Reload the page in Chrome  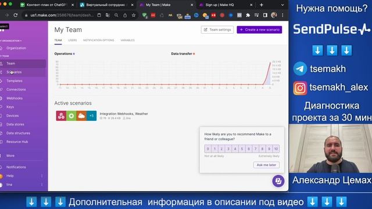click(16, 15)
